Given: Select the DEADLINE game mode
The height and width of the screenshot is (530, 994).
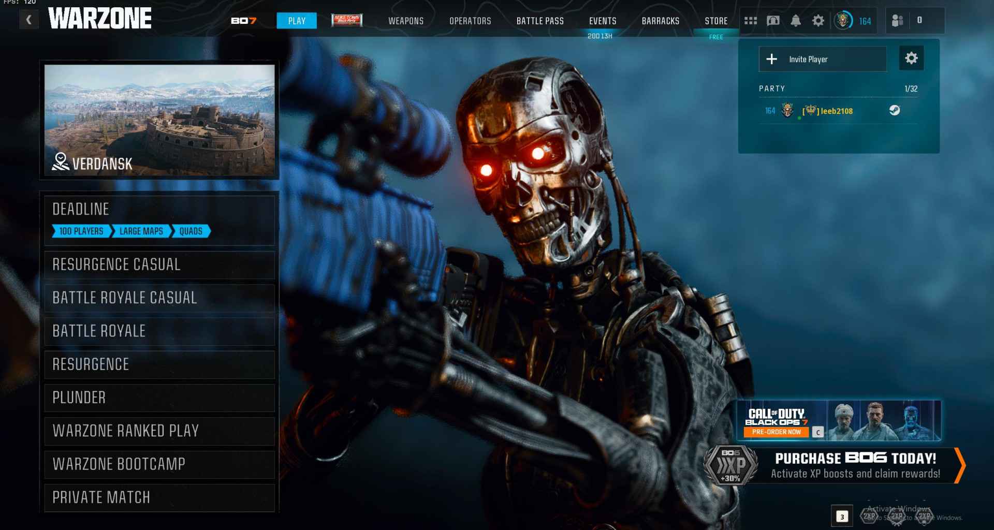Looking at the screenshot, I should (x=159, y=220).
